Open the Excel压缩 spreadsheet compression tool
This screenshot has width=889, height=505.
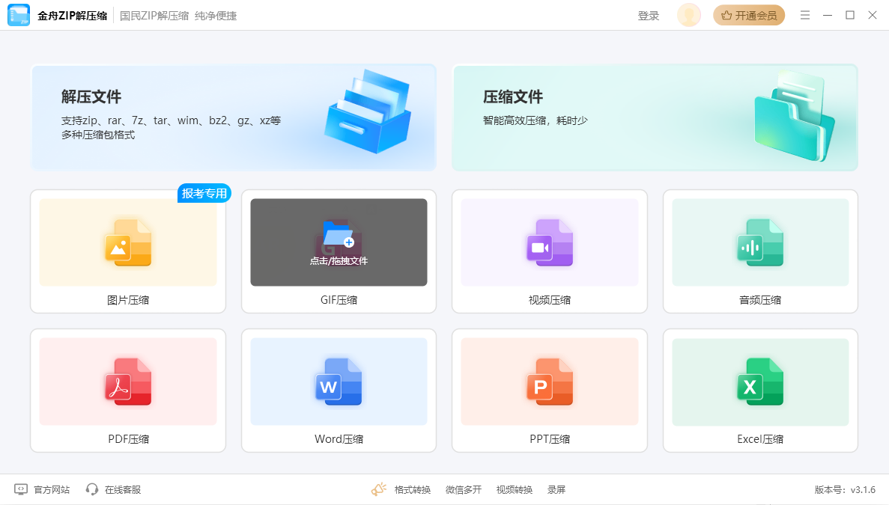pos(760,391)
